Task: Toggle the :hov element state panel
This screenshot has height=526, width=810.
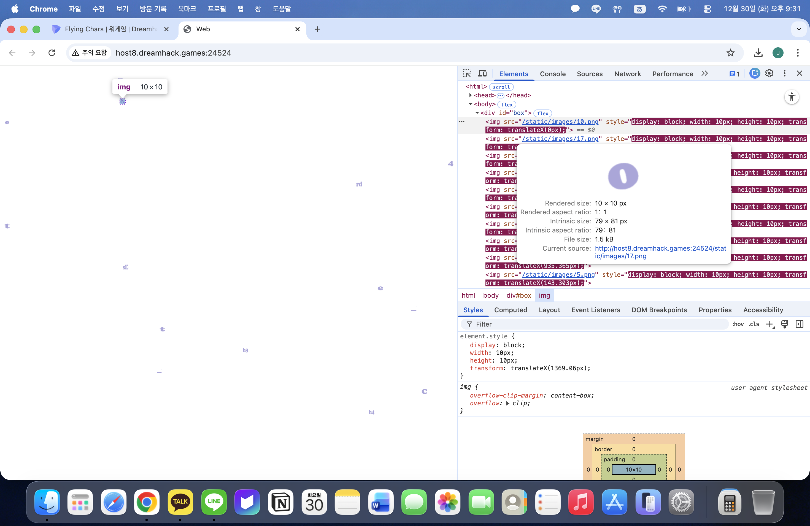Action: (x=738, y=324)
